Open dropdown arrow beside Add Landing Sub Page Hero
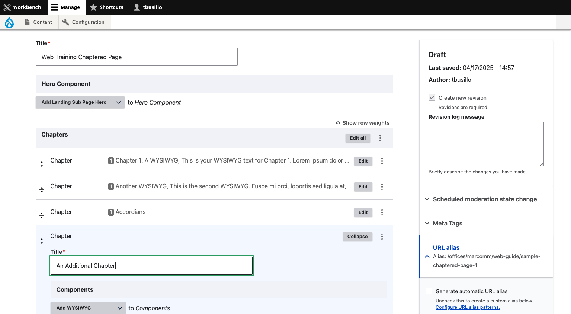Viewport: 571px width, 314px height. pyautogui.click(x=119, y=102)
